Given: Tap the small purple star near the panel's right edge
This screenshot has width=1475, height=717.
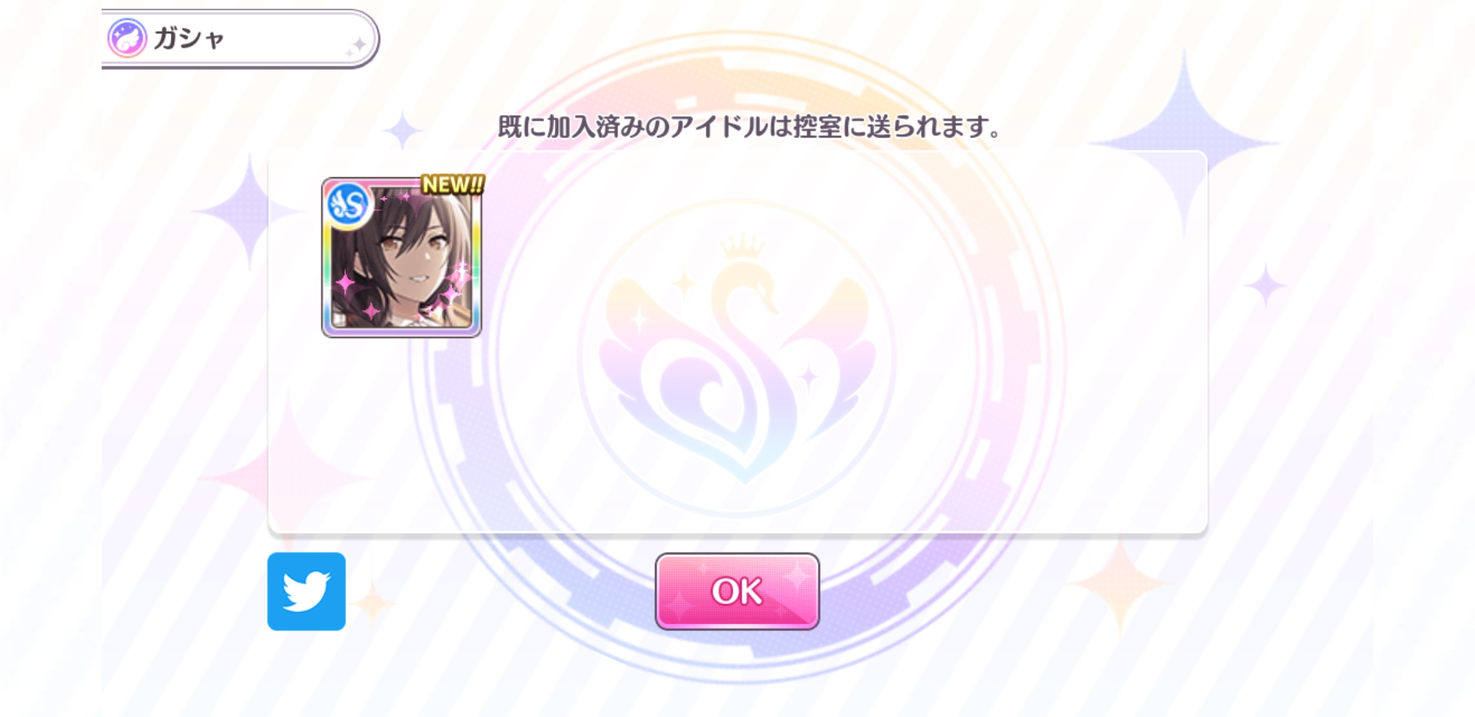Looking at the screenshot, I should click(x=1265, y=285).
